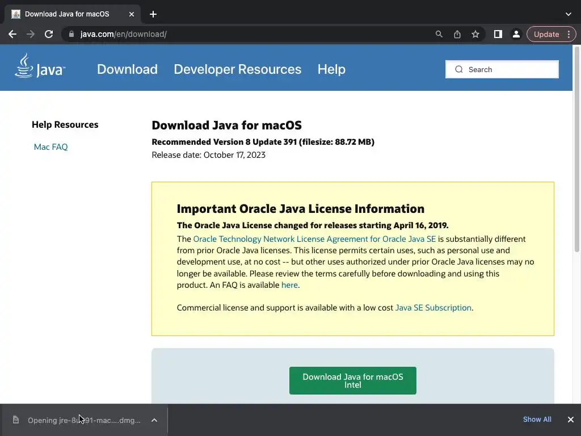Close the downloads bar
Screen dimensions: 581x436
pos(571,420)
